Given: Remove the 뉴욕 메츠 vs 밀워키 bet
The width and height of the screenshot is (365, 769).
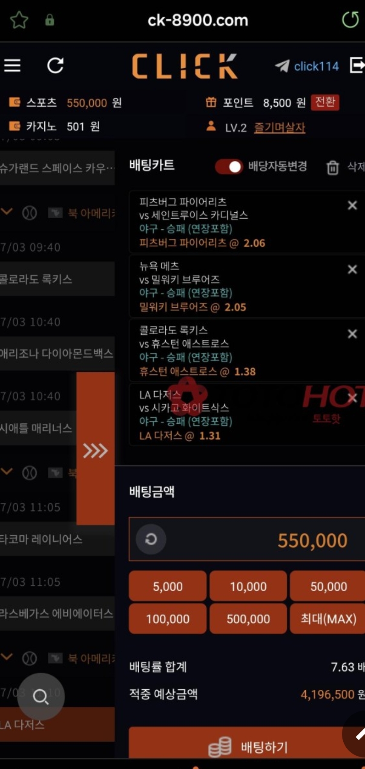Looking at the screenshot, I should click(352, 269).
